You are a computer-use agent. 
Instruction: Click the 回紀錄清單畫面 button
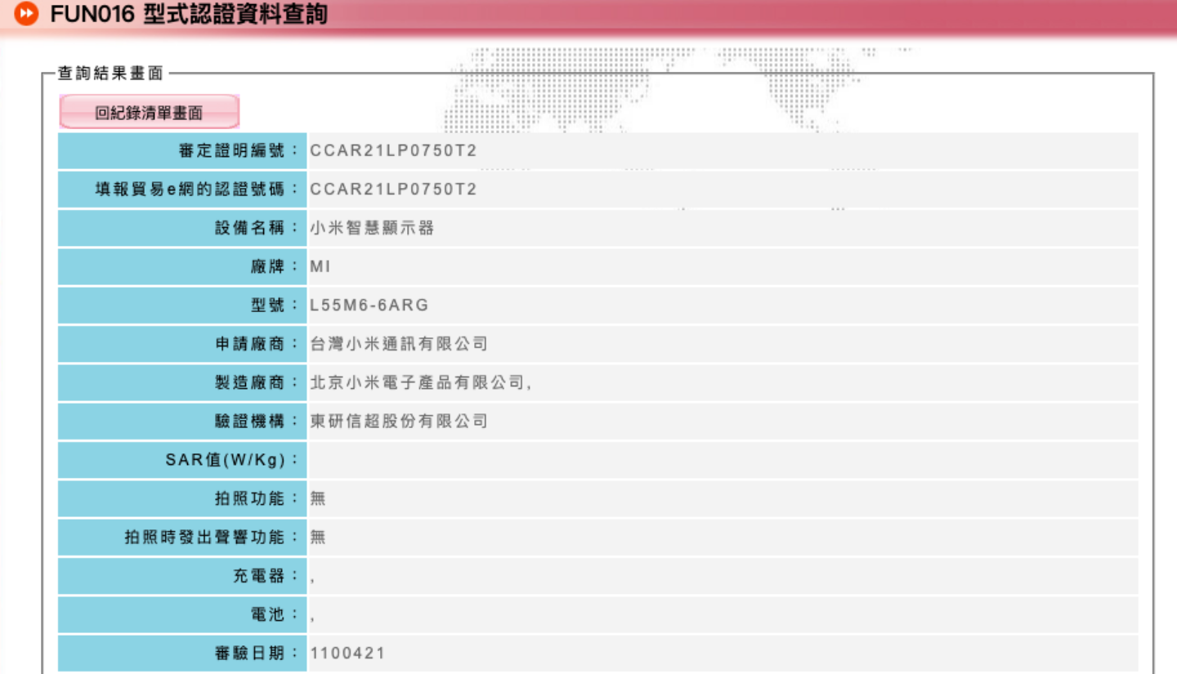150,113
